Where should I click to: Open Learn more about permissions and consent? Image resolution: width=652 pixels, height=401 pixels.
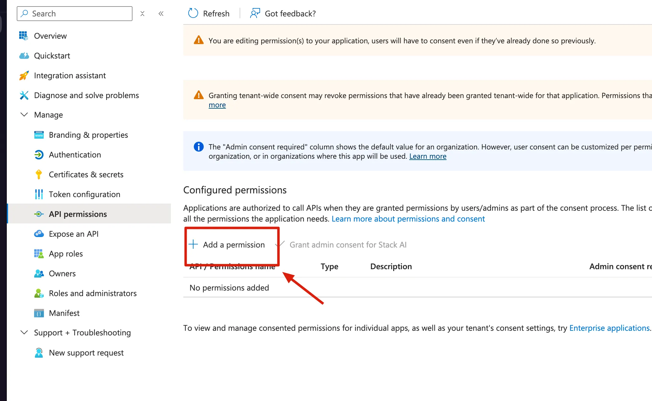coord(408,219)
